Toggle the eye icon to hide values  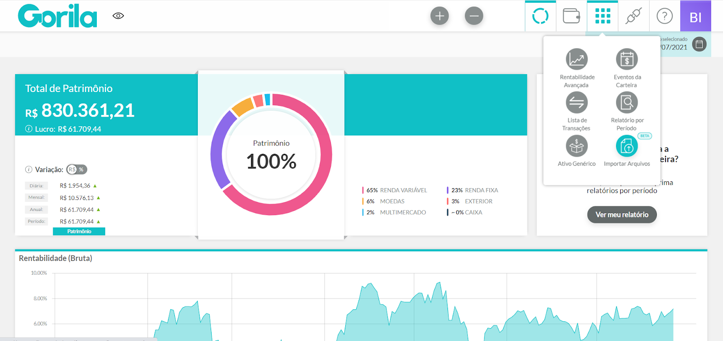pyautogui.click(x=118, y=16)
